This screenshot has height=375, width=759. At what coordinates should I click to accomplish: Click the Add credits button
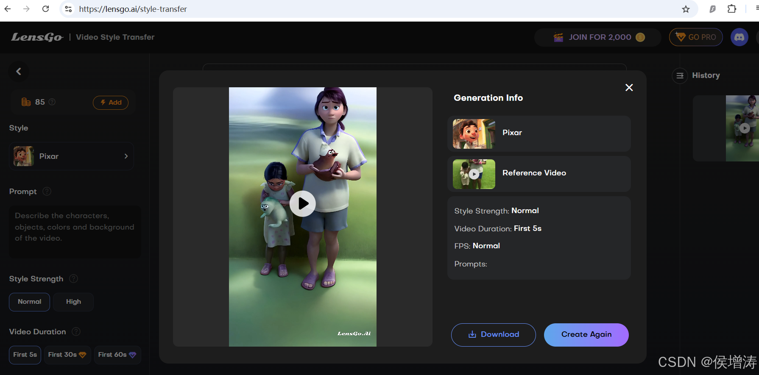click(x=111, y=103)
